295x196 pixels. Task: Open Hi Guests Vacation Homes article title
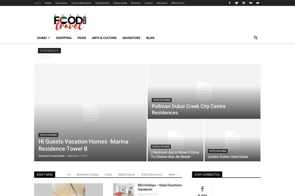pos(84,145)
